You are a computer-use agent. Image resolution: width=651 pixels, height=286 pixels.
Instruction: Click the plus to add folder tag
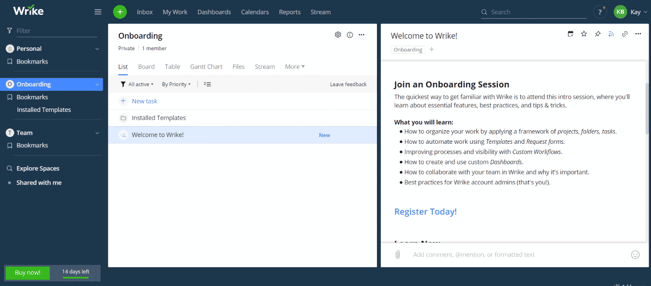click(x=431, y=50)
